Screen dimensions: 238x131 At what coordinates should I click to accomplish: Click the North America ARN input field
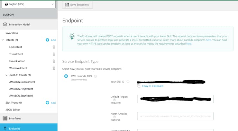[175, 116]
